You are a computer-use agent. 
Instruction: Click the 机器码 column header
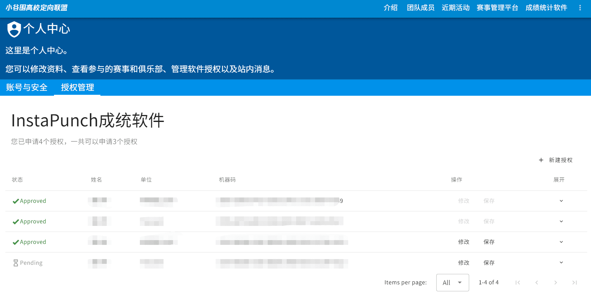[227, 180]
